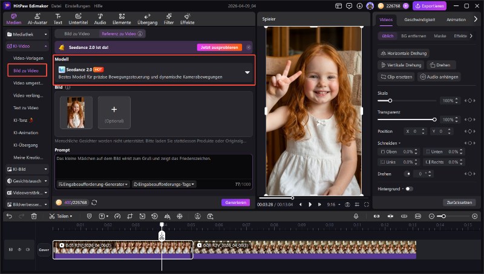This screenshot has height=274, width=484.
Task: Click the optional add image placeholder
Action: 114,113
